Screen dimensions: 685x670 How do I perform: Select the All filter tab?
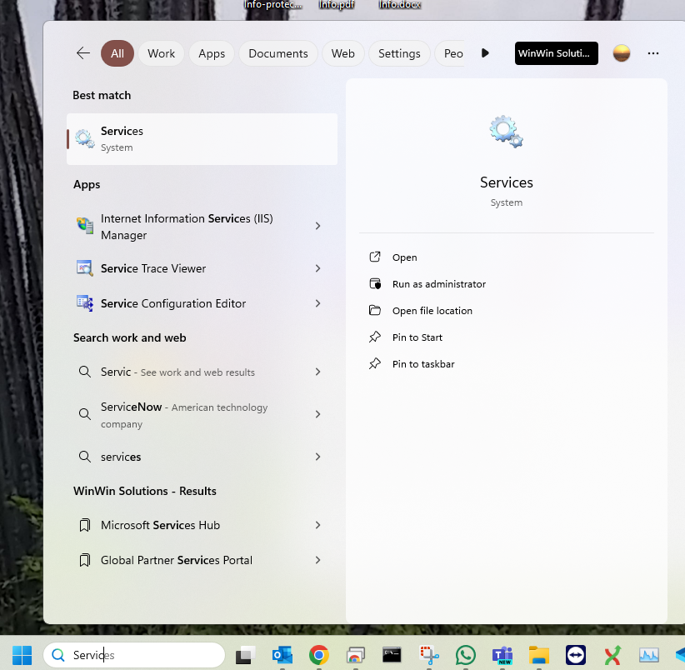pos(117,53)
